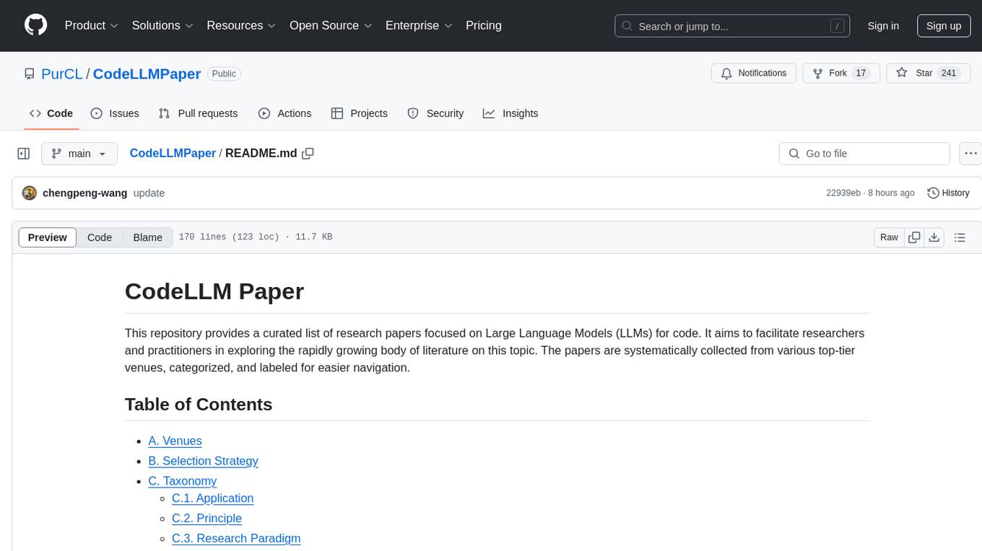Open CodeLLMPaper in the file breadcrumb
Screen dimensions: 982x551
(173, 153)
